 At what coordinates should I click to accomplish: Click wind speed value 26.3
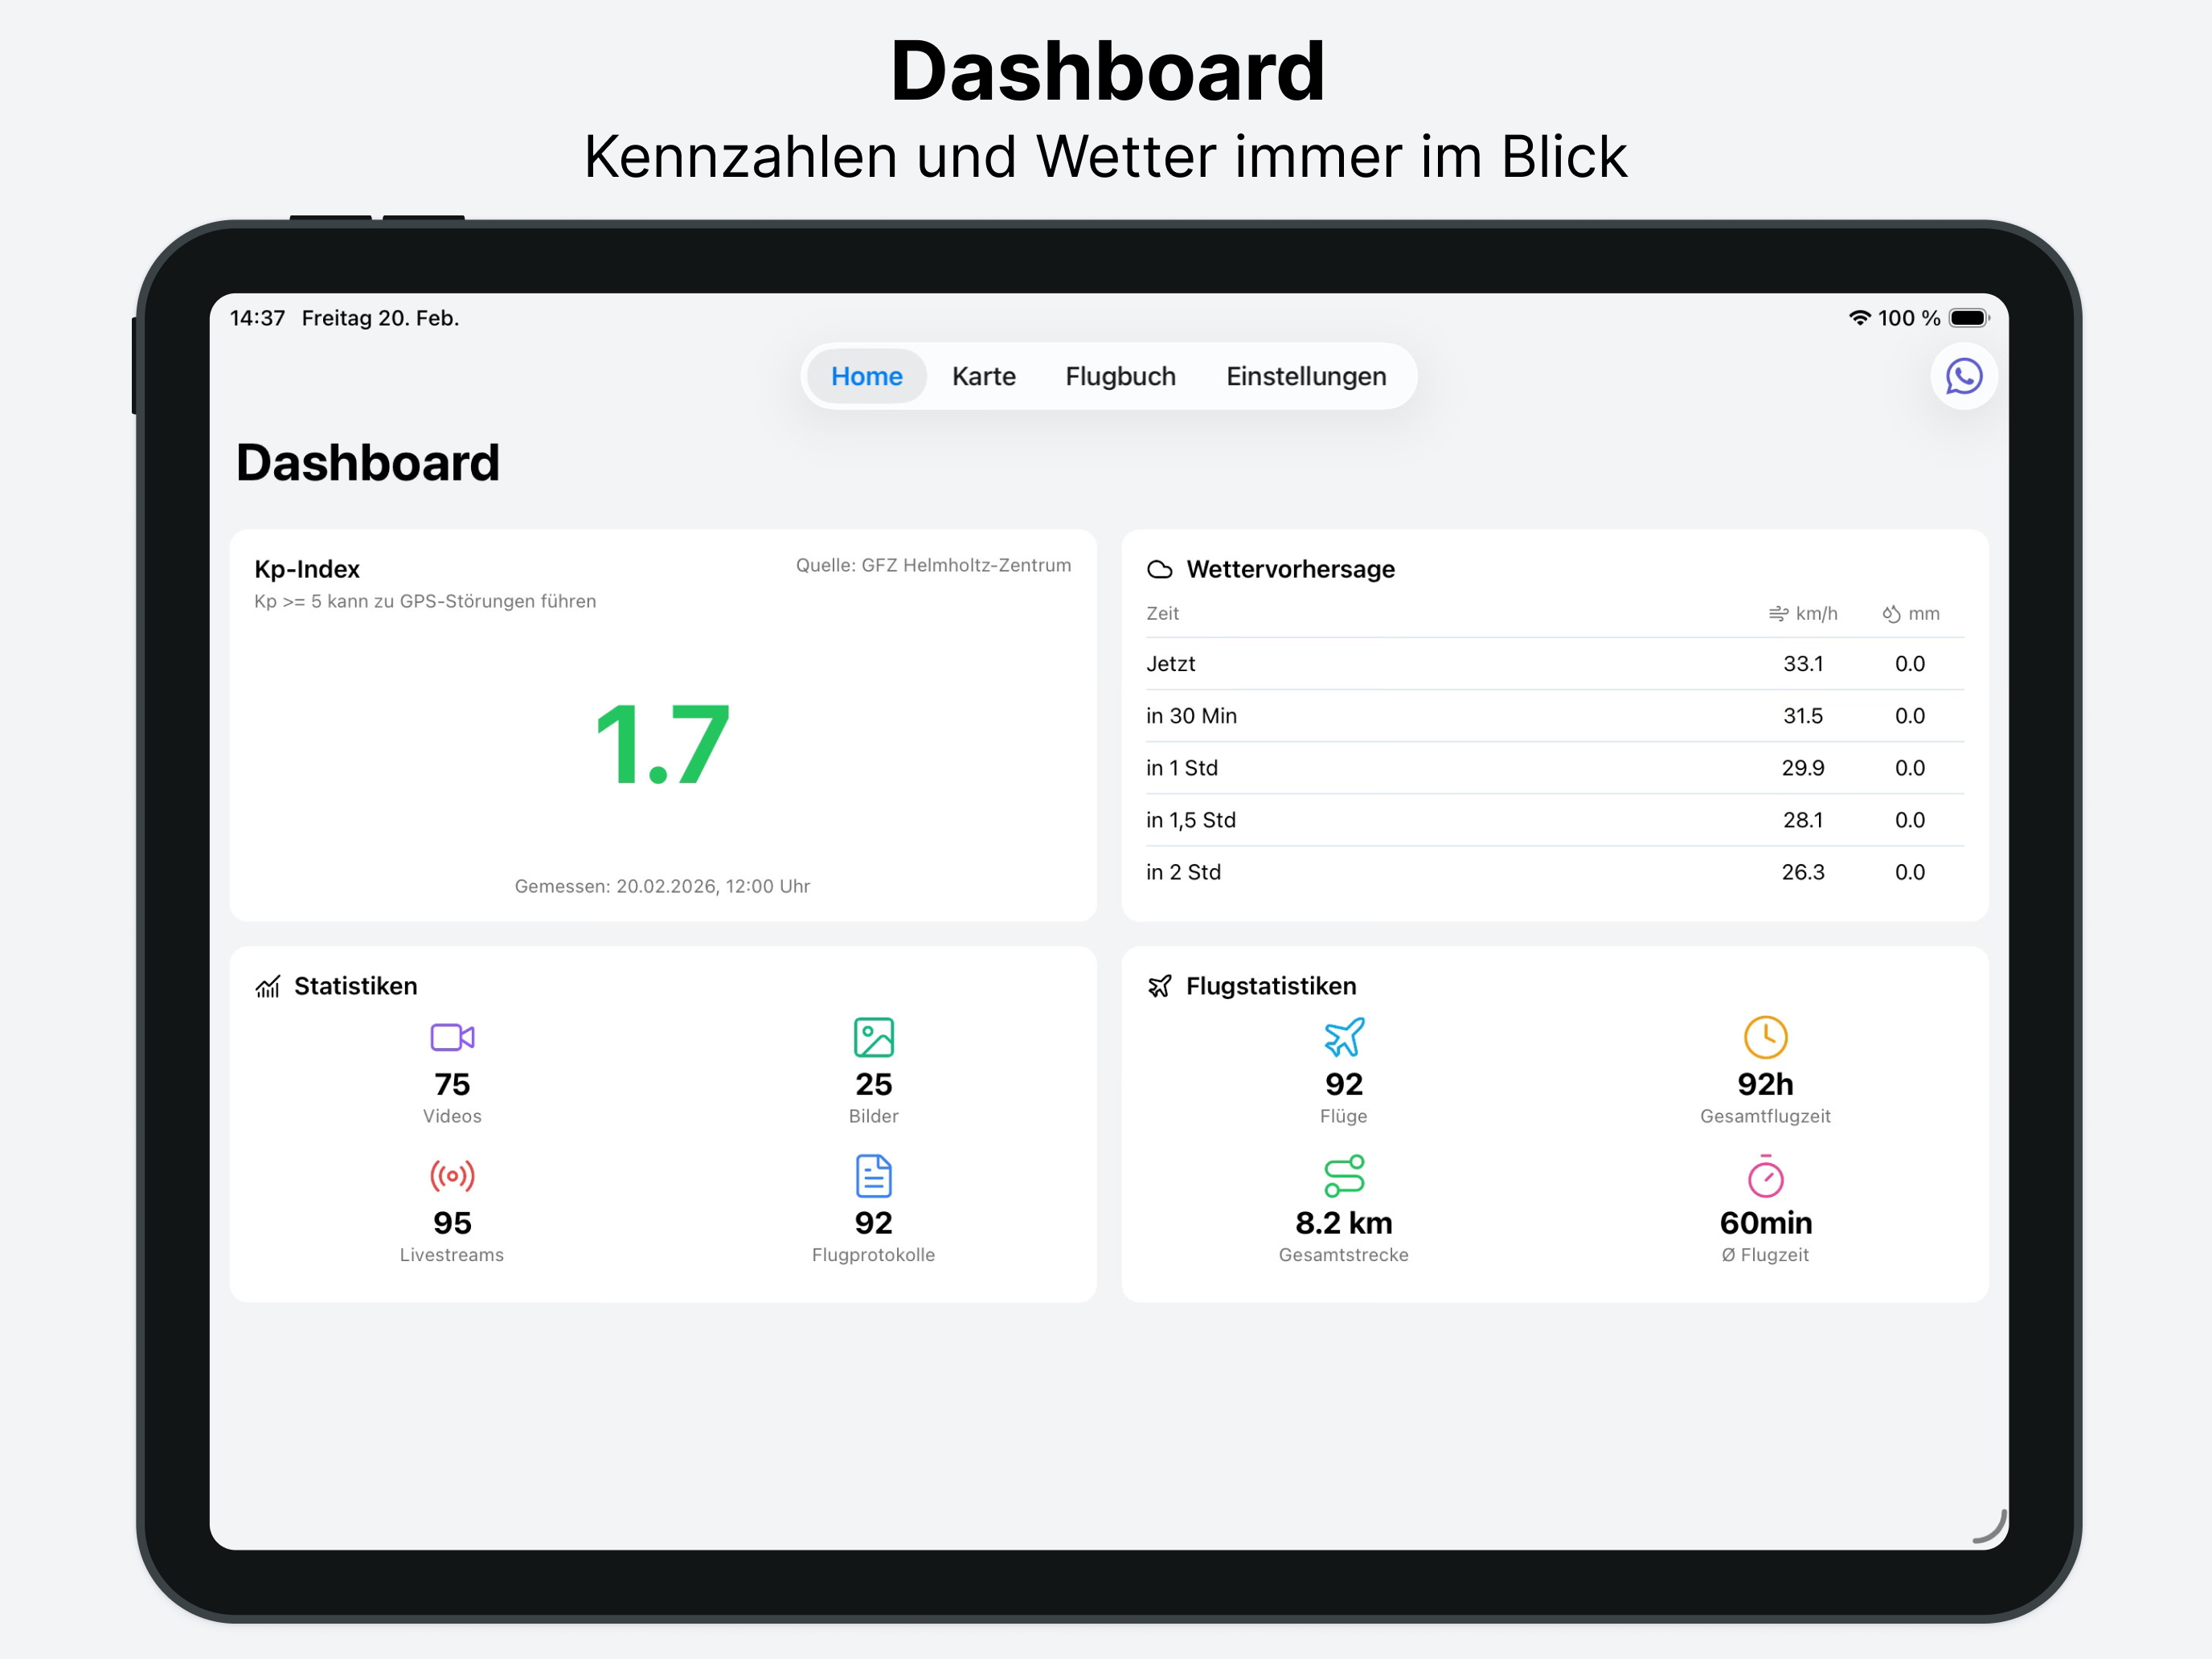click(x=1802, y=872)
